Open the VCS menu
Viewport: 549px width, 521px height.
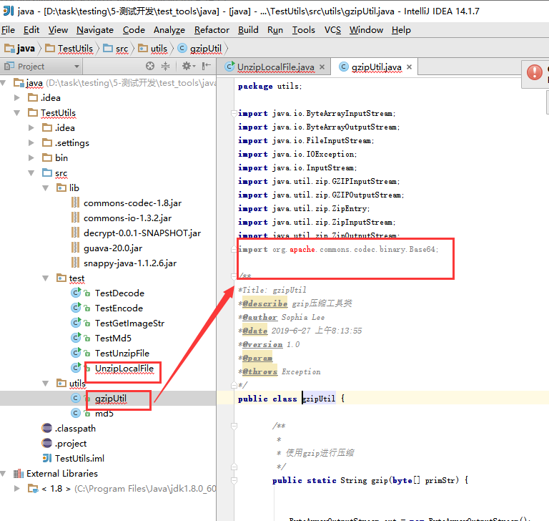[332, 30]
